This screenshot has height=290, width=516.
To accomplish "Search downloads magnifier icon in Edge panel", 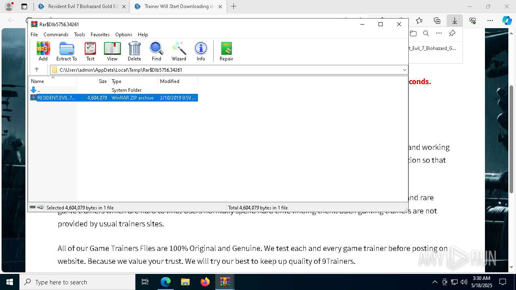I will pyautogui.click(x=426, y=33).
